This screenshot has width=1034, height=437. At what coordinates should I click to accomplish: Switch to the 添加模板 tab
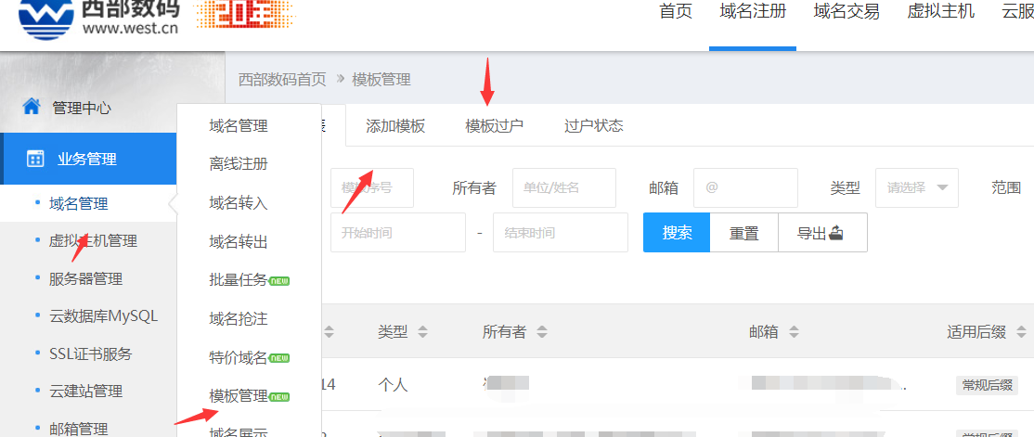(395, 126)
